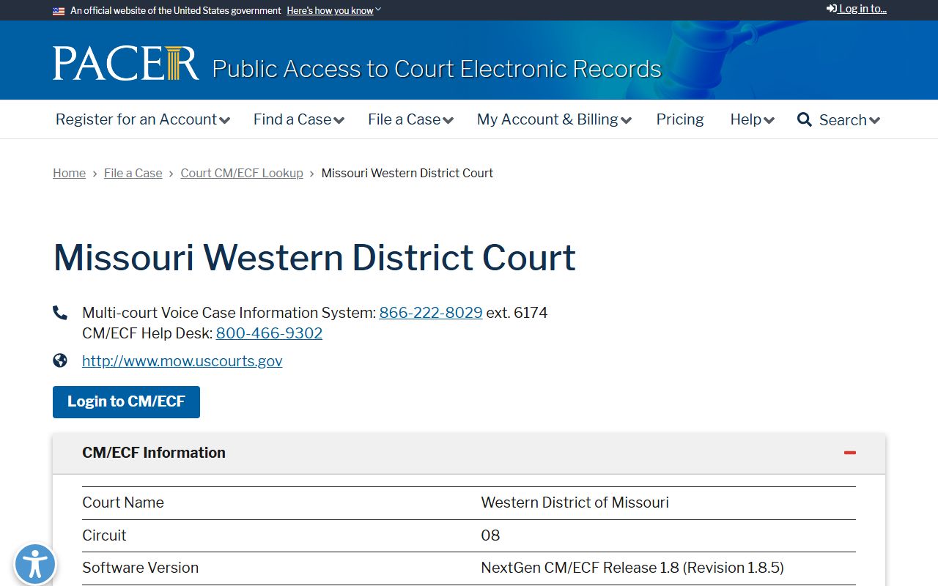This screenshot has width=938, height=586.
Task: Select the Court Name row label
Action: pyautogui.click(x=123, y=502)
